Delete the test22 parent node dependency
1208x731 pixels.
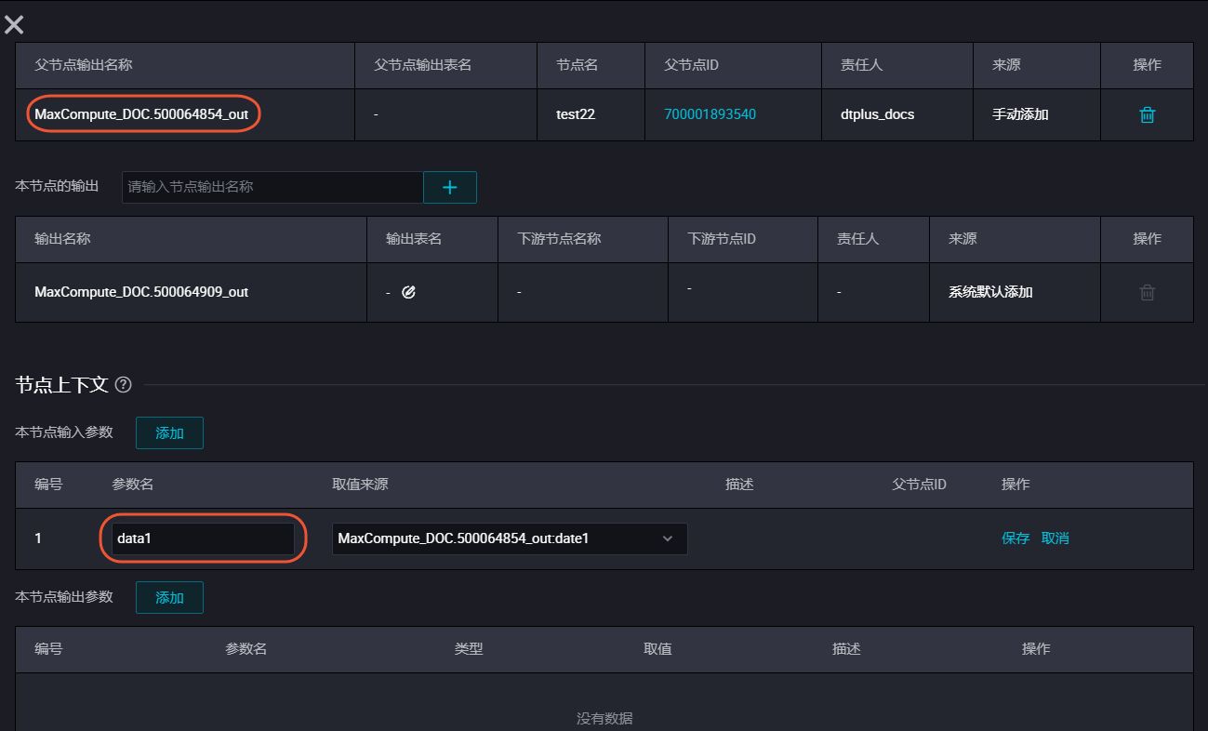pos(1148,114)
